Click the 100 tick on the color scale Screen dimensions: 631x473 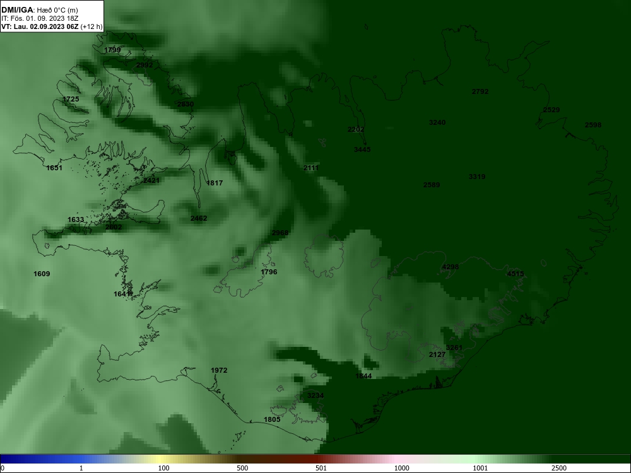click(164, 468)
